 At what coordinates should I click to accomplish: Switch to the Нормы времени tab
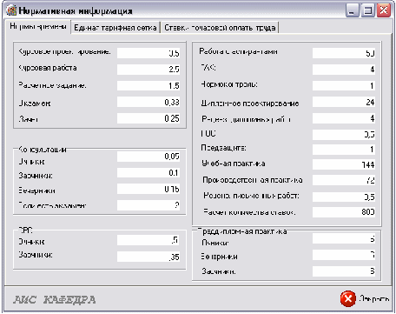[37, 27]
